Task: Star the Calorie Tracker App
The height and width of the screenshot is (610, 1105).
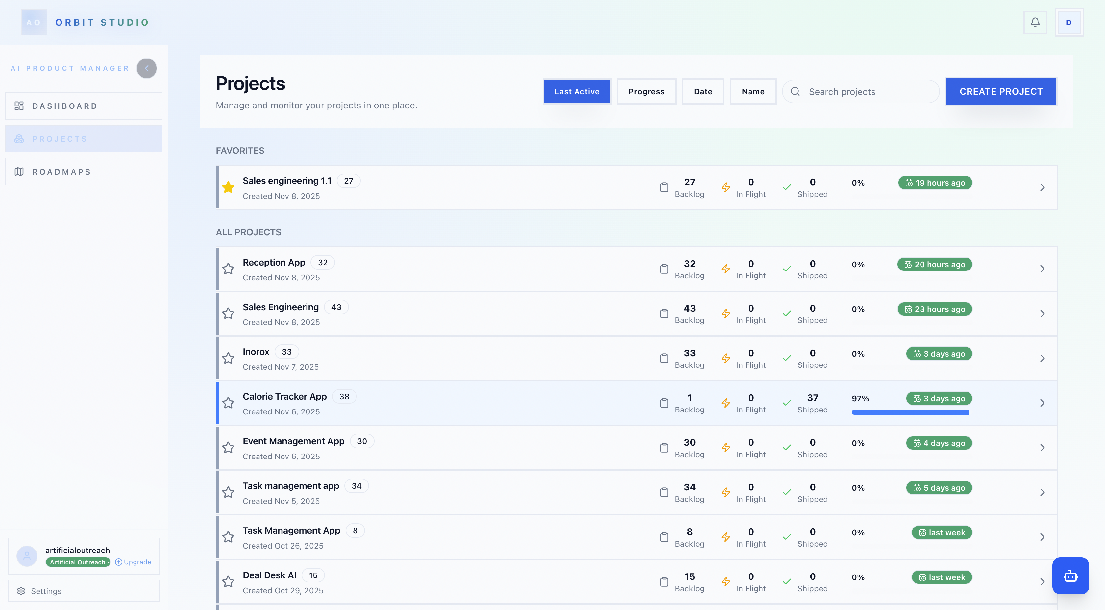Action: [228, 403]
